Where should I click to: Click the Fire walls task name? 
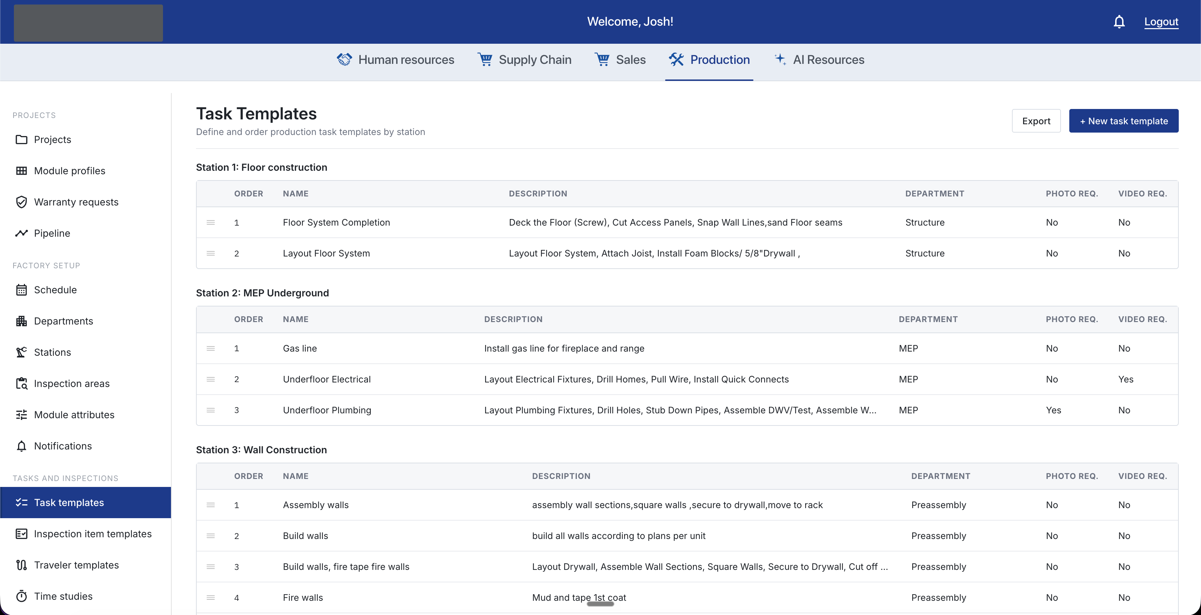[x=303, y=598]
